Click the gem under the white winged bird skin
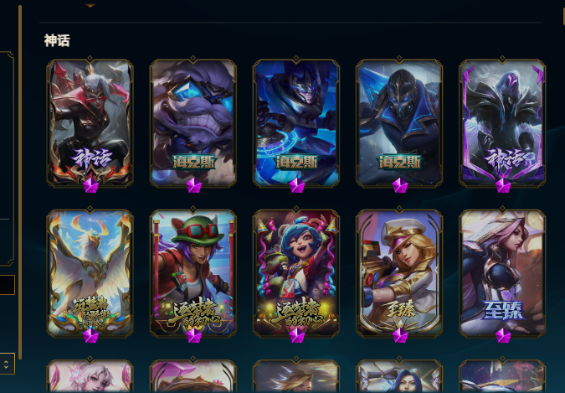Screen dimensions: 565x393 click(90, 336)
